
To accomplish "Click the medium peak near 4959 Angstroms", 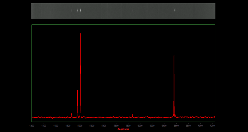I will click(77, 91).
